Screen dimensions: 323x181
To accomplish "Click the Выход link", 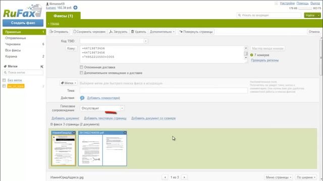I will click(315, 4).
